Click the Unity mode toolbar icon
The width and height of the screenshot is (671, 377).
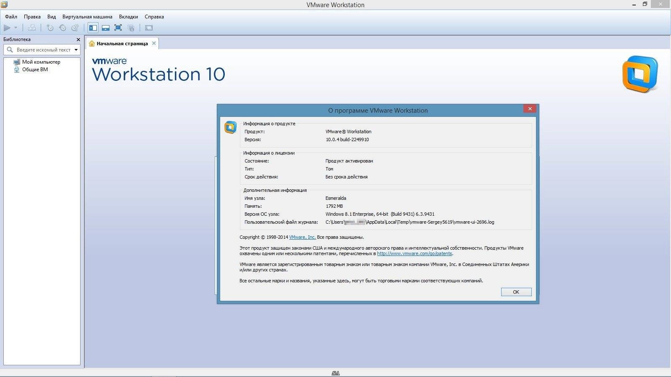[x=131, y=28]
